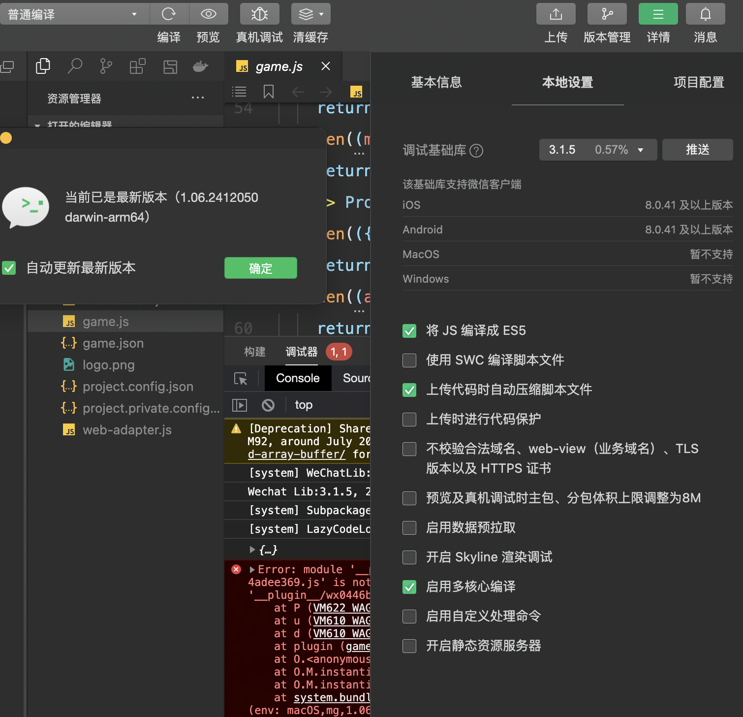Open the clear cache dropdown arrow
The width and height of the screenshot is (743, 717).
(x=321, y=14)
